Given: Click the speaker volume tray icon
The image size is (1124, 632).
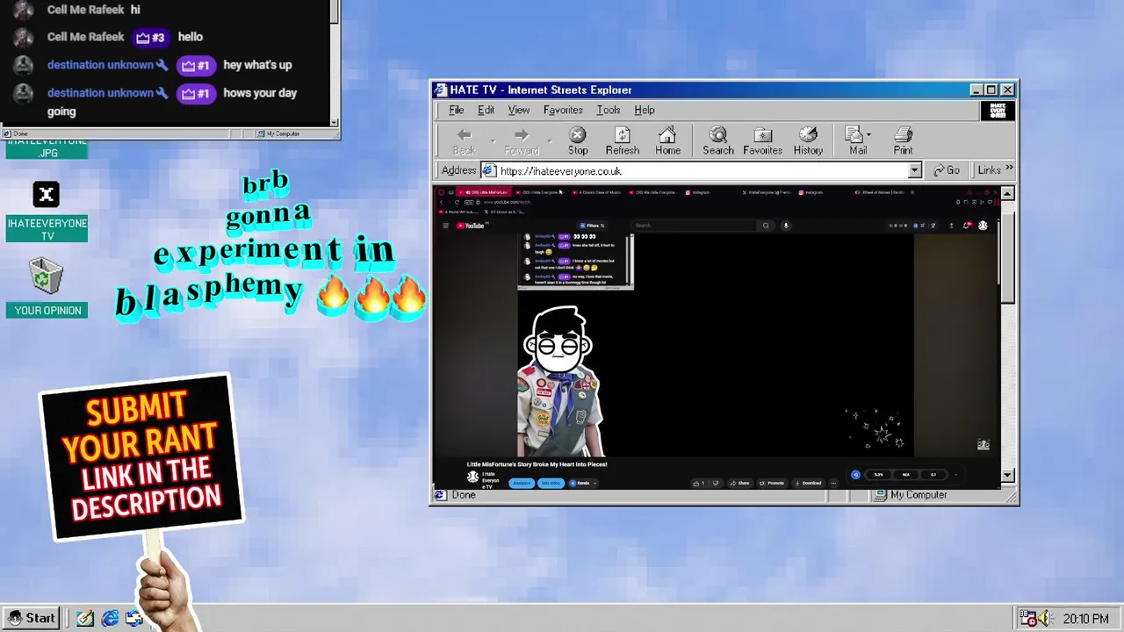Looking at the screenshot, I should point(1045,618).
